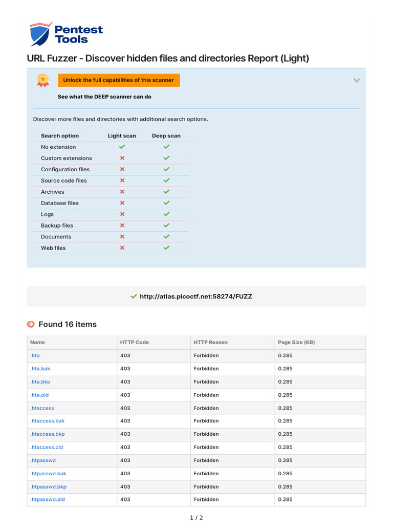The image size is (393, 525).
Task: Click Database files Deep scan checkmark
Action: coord(166,203)
